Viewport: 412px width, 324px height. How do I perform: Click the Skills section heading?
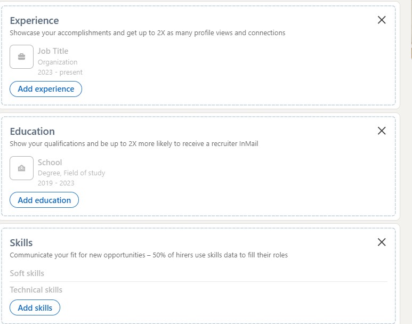click(x=21, y=243)
